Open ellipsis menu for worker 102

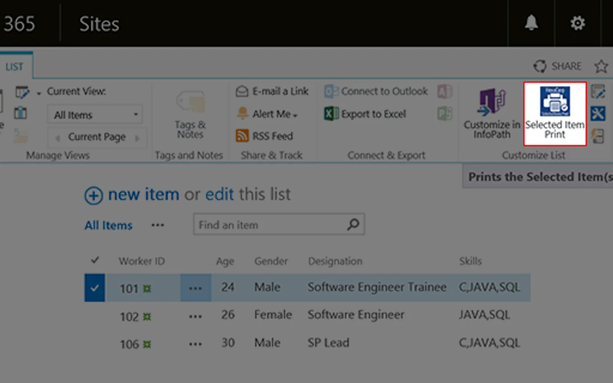click(195, 316)
